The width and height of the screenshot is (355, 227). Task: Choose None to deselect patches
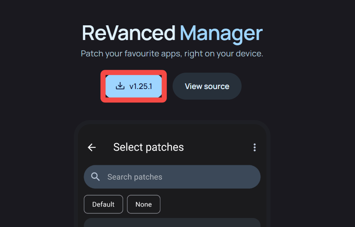point(144,204)
